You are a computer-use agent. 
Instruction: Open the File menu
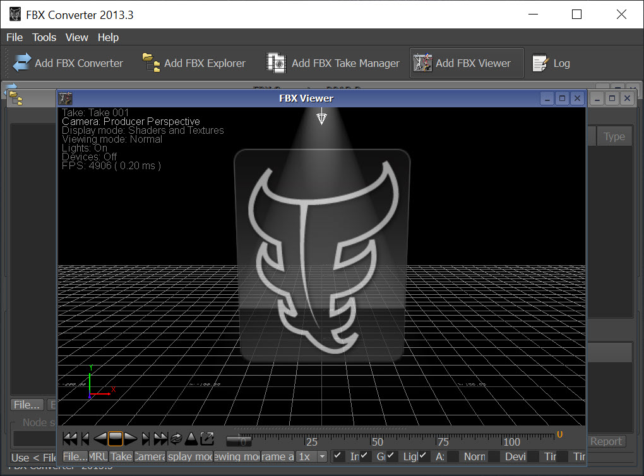(15, 37)
